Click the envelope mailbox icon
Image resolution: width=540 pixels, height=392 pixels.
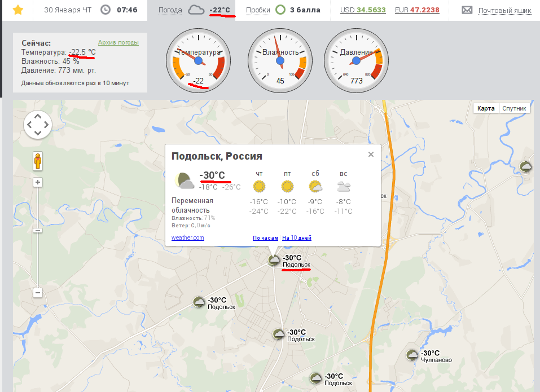point(467,10)
